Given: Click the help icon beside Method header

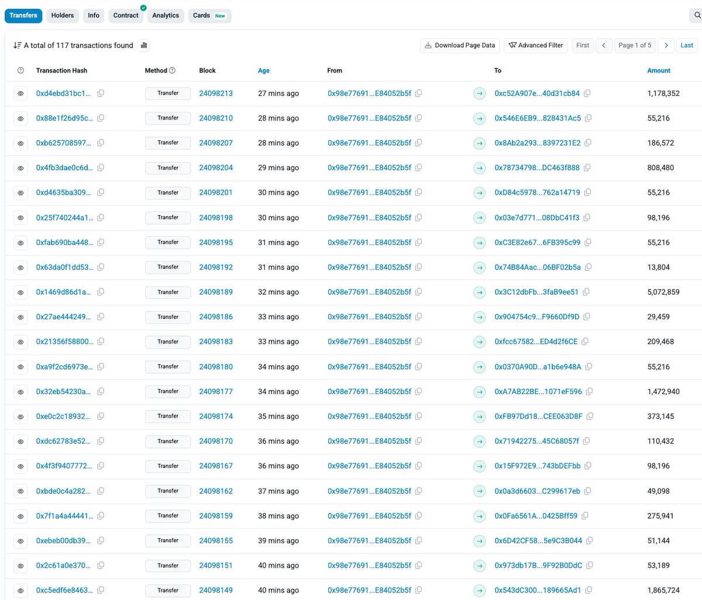Looking at the screenshot, I should 172,70.
